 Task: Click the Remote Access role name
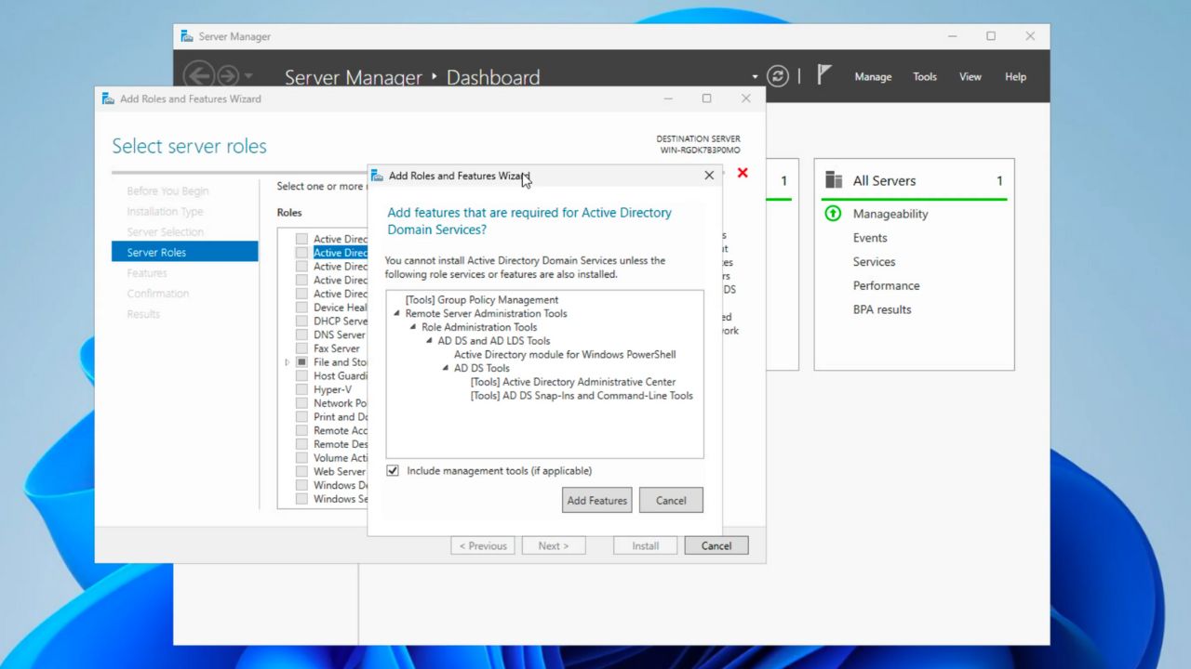click(341, 430)
